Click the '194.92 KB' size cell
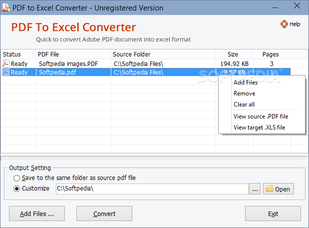309x228 pixels. pyautogui.click(x=234, y=64)
